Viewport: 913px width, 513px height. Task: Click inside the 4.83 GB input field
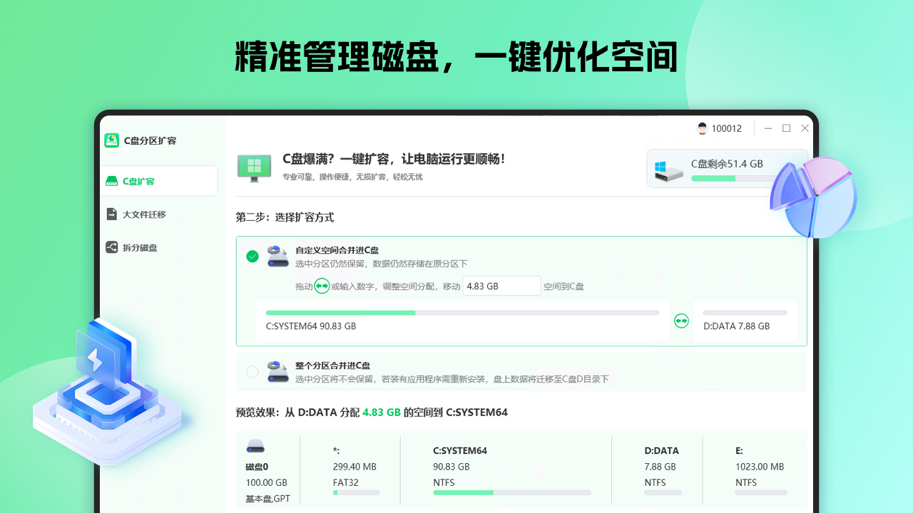pos(501,285)
